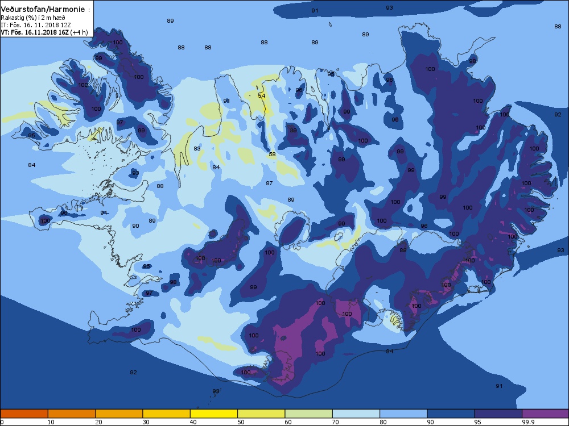Click the legend tick label "0"

(2, 421)
